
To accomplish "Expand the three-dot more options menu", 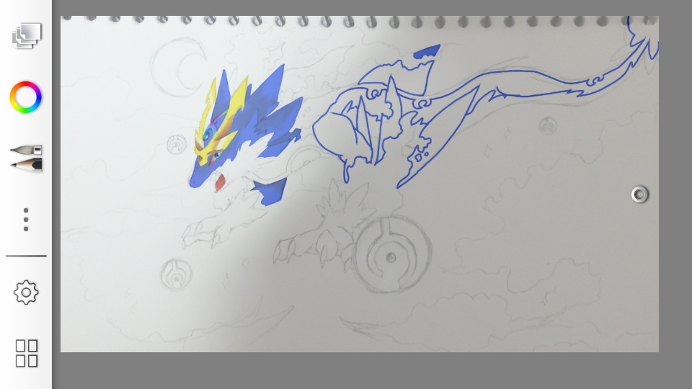I will pos(26,219).
